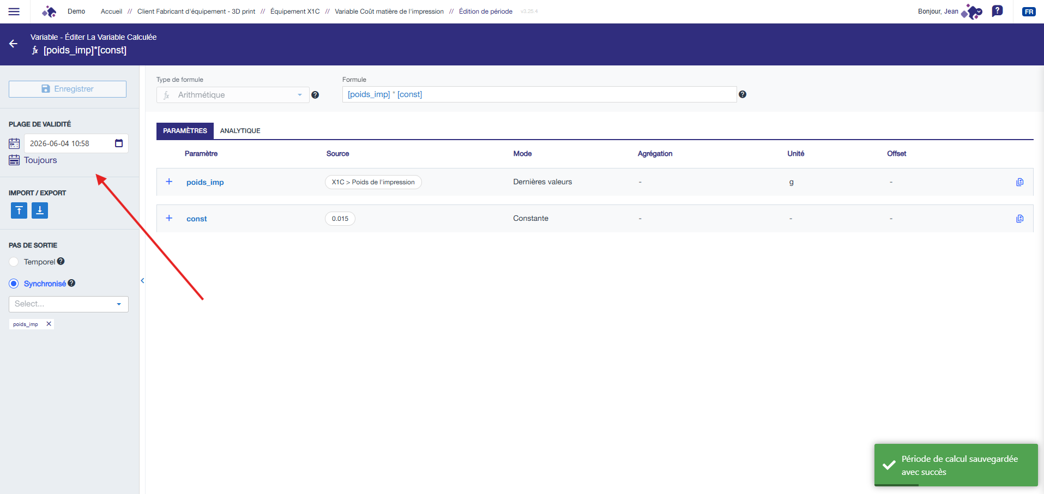1044x494 pixels.
Task: Expand the poids_imp row with plus
Action: coord(169,182)
